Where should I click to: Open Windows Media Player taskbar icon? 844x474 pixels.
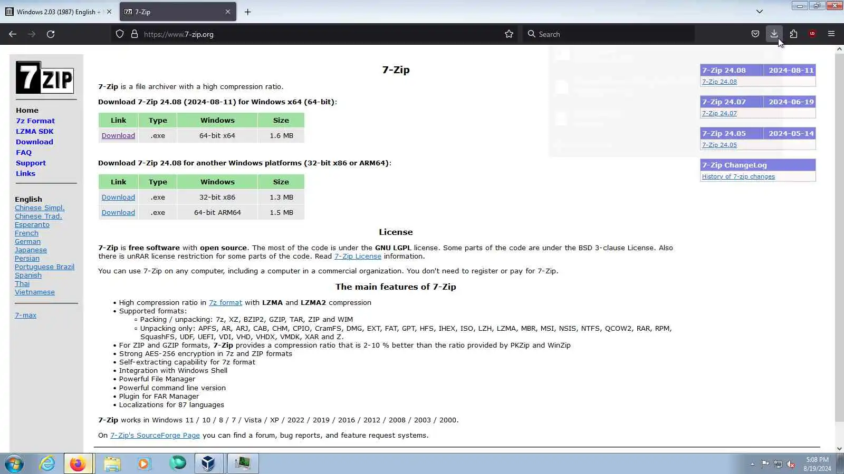coord(144,464)
